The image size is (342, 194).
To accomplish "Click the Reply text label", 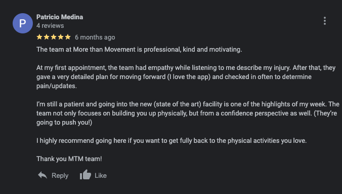I will (x=60, y=175).
